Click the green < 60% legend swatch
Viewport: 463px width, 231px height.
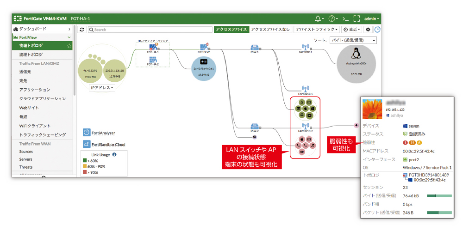[84, 161]
